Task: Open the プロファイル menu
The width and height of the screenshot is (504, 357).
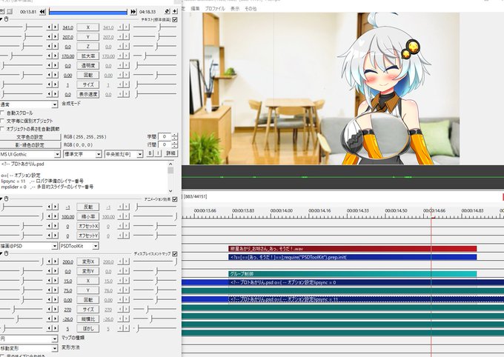Action: [215, 9]
